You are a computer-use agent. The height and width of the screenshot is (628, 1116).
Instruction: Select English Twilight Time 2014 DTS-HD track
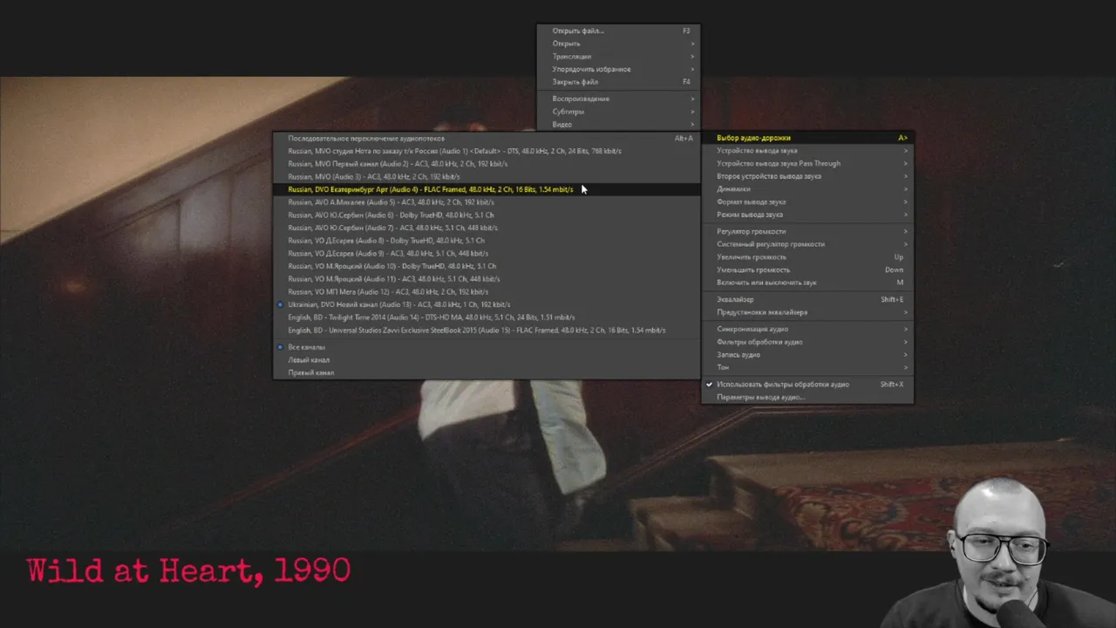(x=487, y=317)
